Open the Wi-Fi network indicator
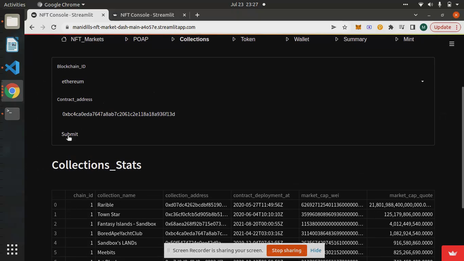Screen dimensions: 464x261 point(421,4)
